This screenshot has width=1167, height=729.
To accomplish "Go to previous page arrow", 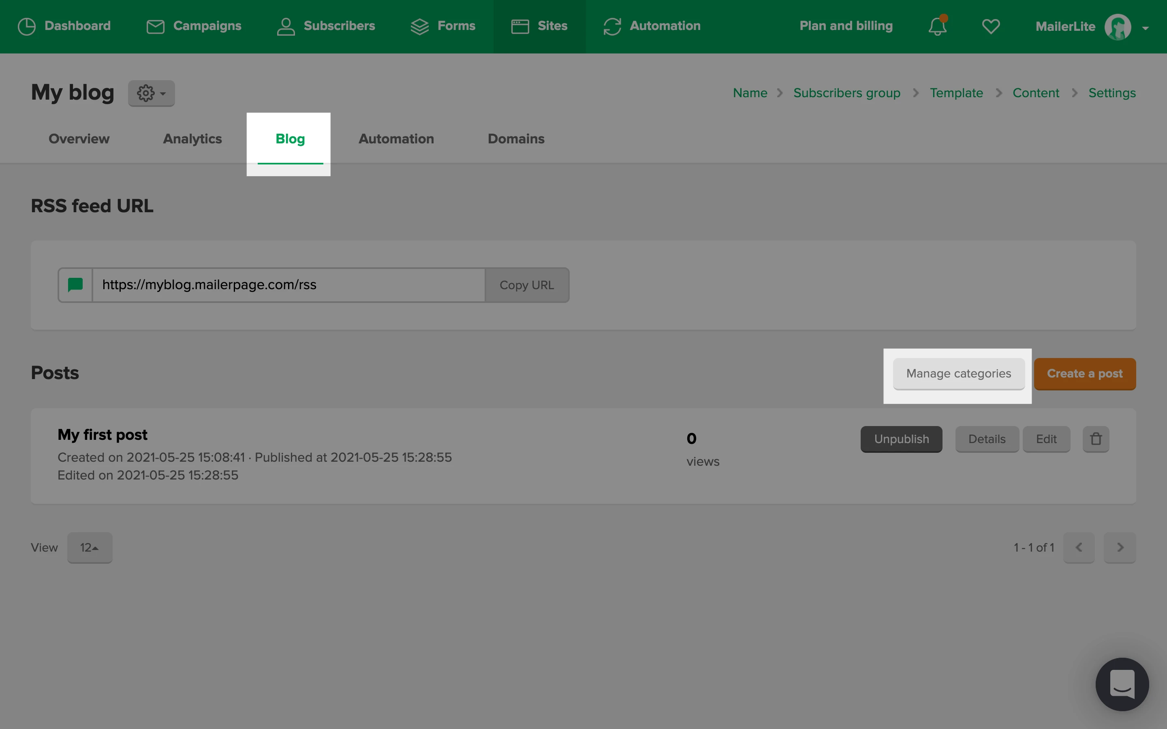I will point(1079,547).
